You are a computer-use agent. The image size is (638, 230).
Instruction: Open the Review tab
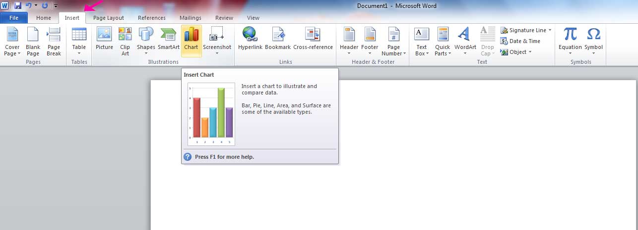[x=224, y=18]
